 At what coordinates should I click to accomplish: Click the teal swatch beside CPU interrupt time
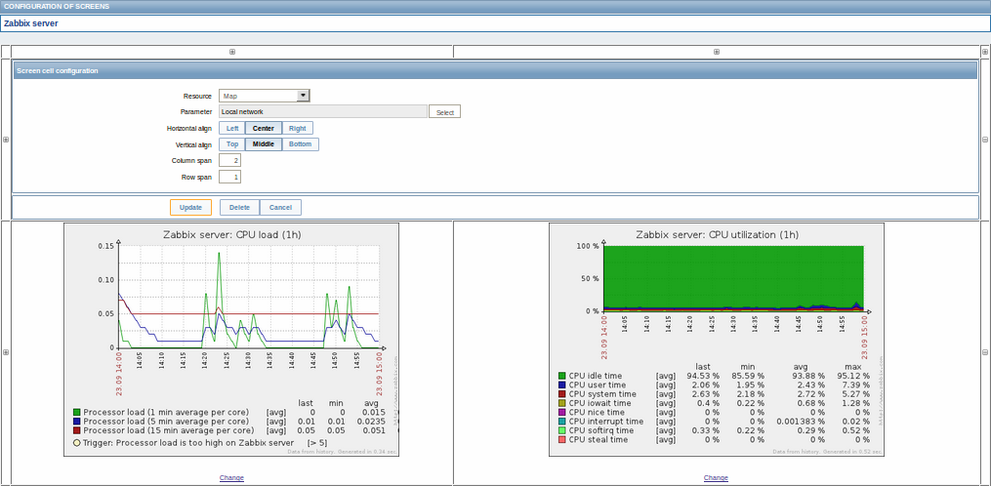pos(561,421)
